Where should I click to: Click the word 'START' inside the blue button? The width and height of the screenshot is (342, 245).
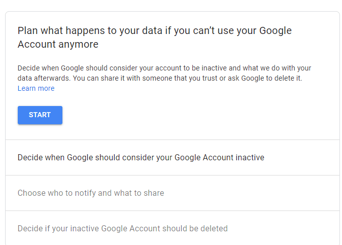tap(40, 115)
